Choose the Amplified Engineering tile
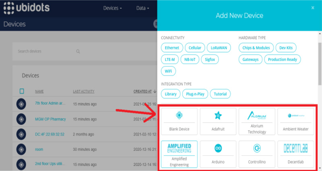Screen dimensions: 322x171 pos(179,154)
